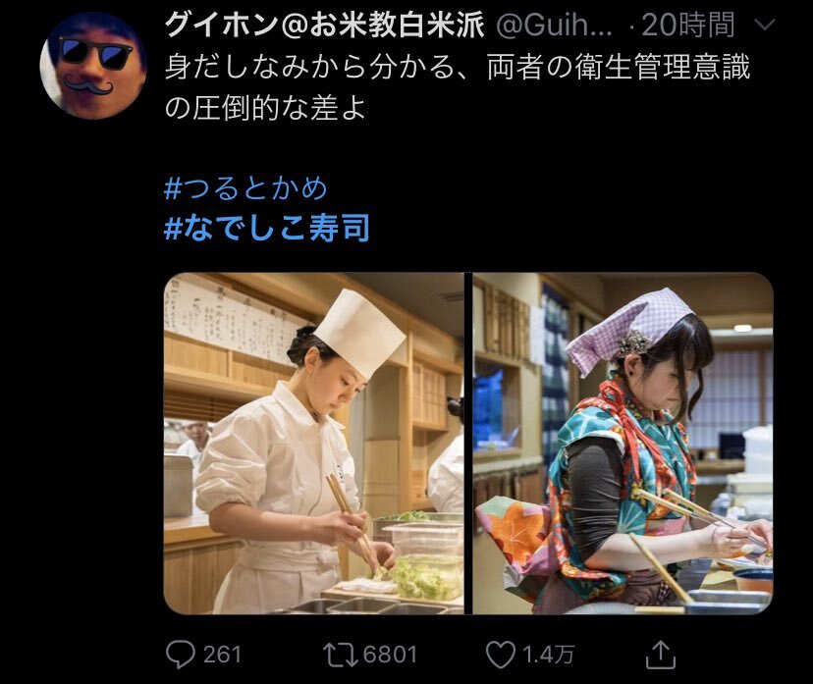Viewport: 813px width, 684px height.
Task: Open the sunglasses mustache profile avatar
Action: coord(93,66)
